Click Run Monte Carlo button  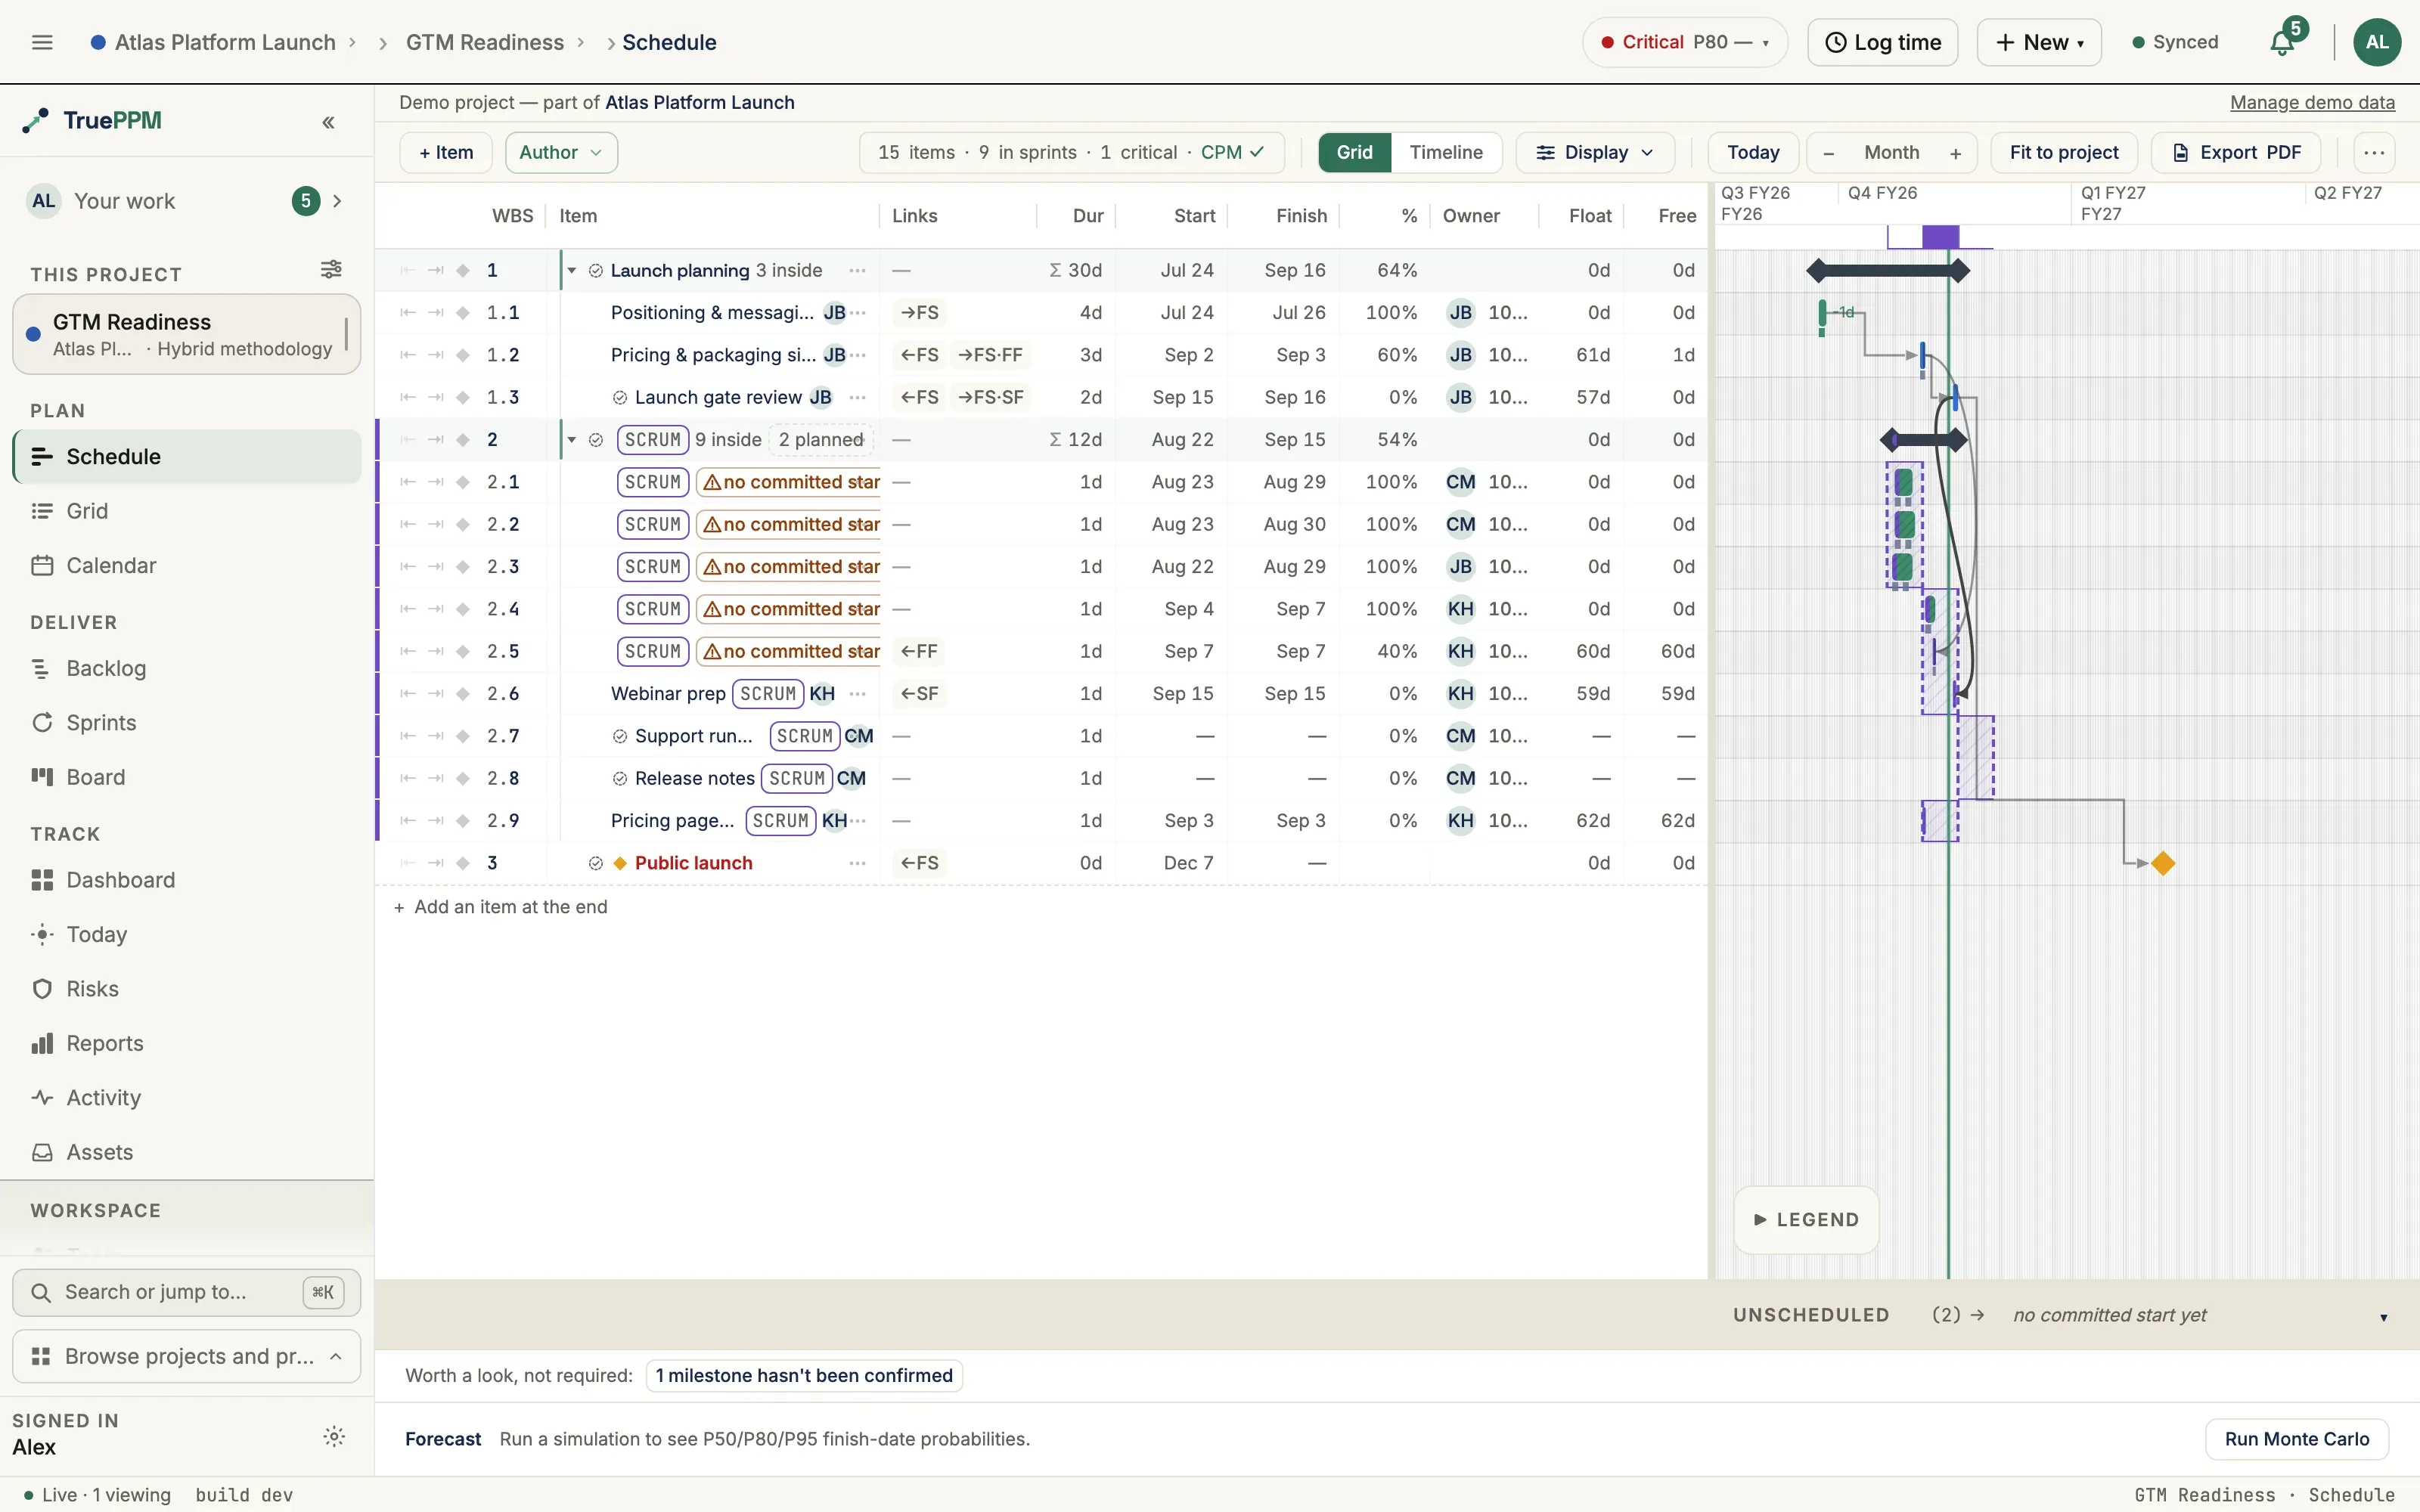click(x=2297, y=1439)
